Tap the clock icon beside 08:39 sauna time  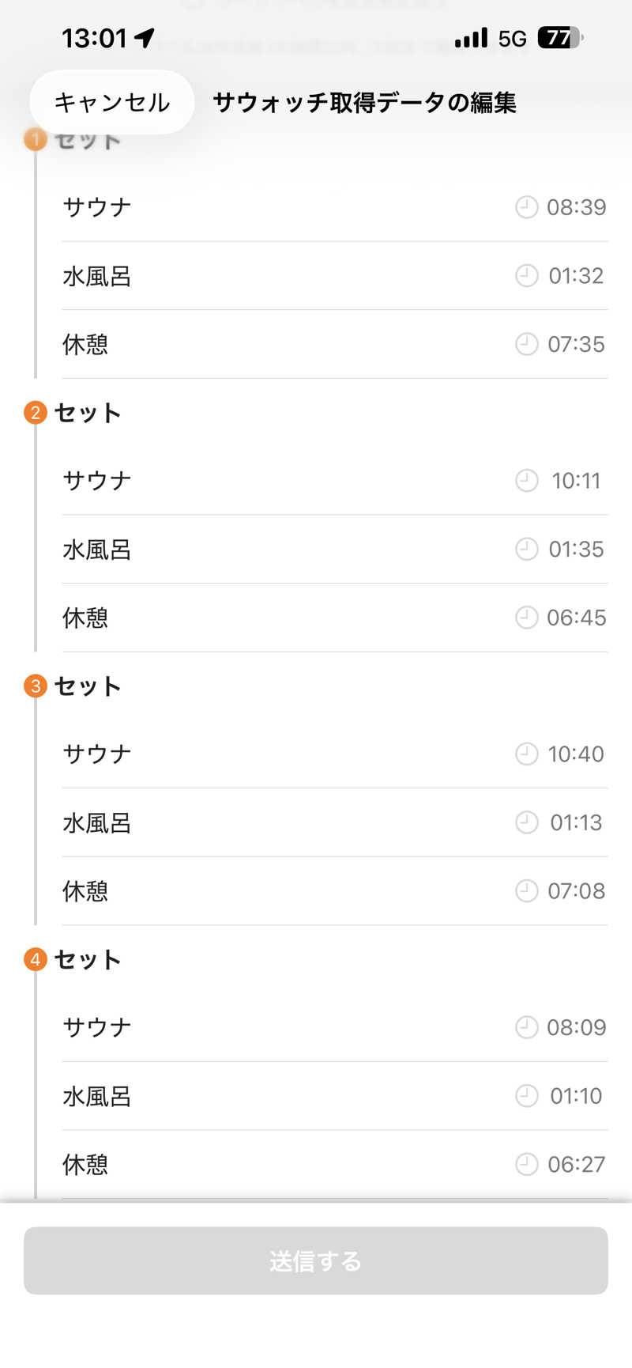point(526,207)
